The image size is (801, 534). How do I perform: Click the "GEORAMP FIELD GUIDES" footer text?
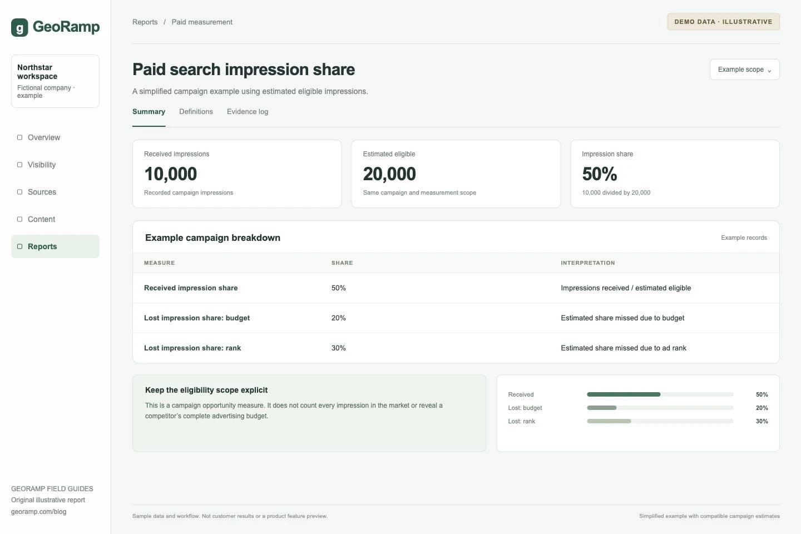point(52,489)
